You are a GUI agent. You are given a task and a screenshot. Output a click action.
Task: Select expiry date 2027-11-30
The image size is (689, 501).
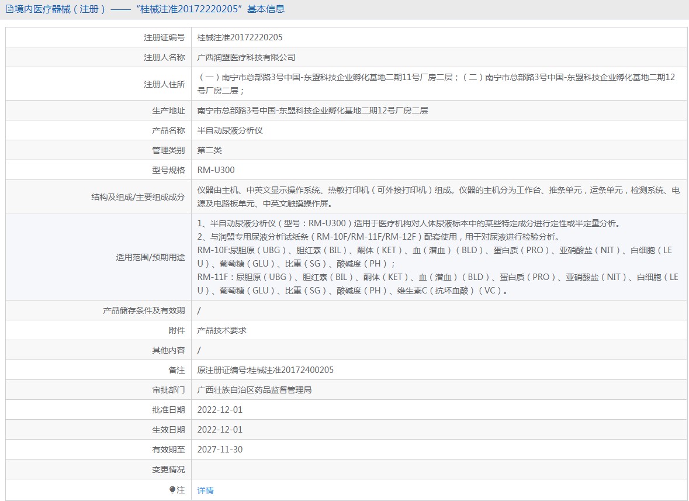point(220,450)
